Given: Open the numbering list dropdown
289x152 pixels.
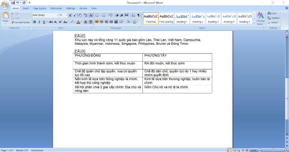Looking at the screenshot, I should (x=107, y=15).
